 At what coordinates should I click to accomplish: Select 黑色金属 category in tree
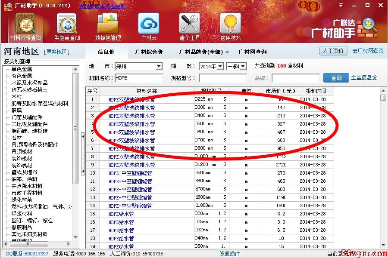point(22,69)
